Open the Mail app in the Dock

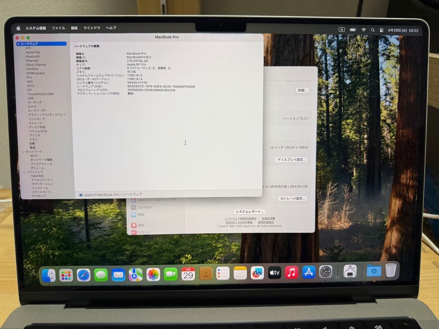[118, 275]
